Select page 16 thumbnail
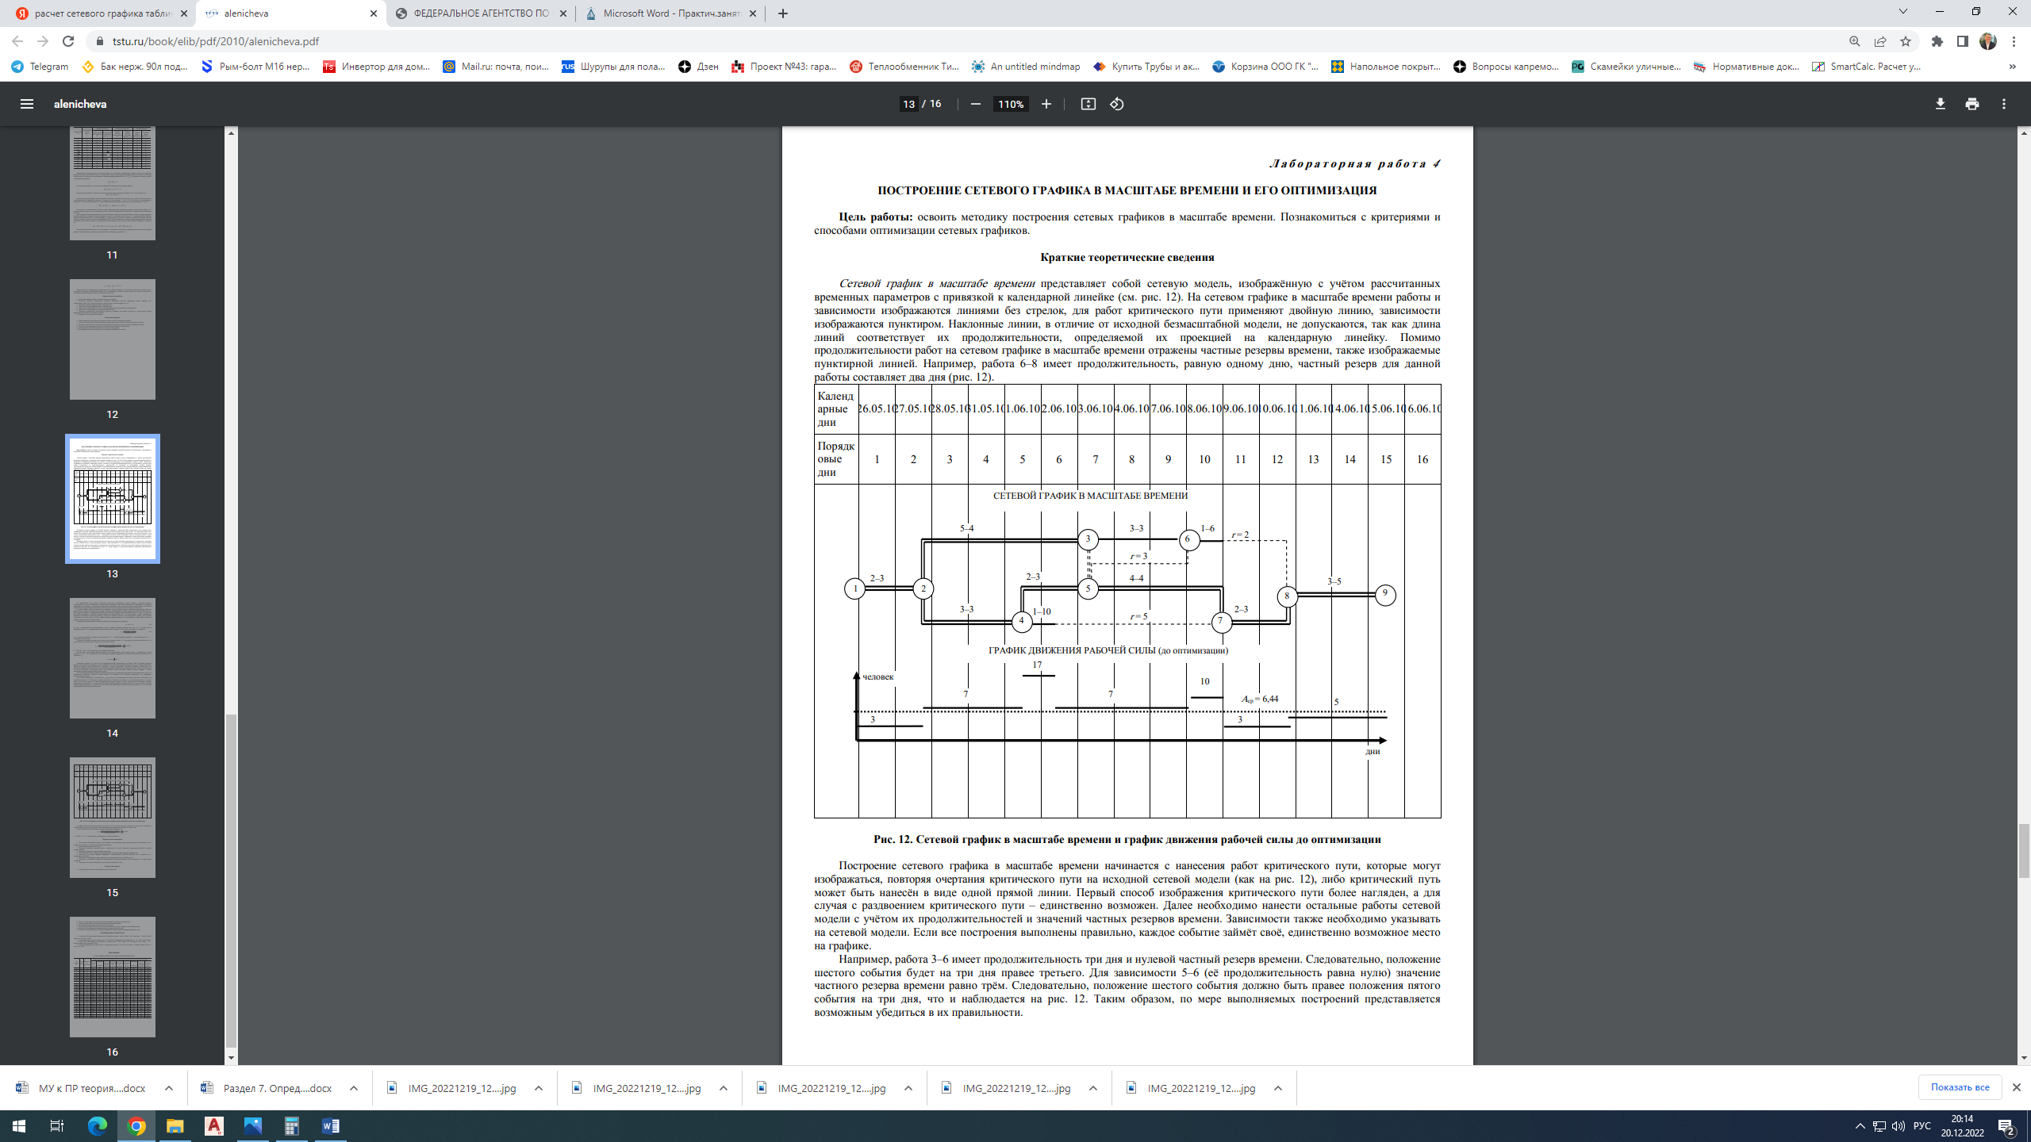 tap(113, 977)
